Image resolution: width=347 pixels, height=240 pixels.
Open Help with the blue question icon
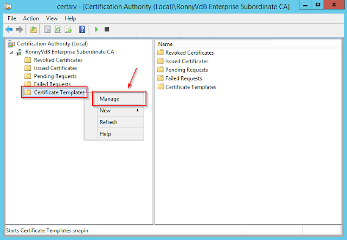(82, 29)
